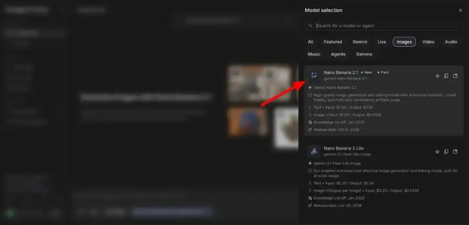Select the All filter tab

click(310, 42)
